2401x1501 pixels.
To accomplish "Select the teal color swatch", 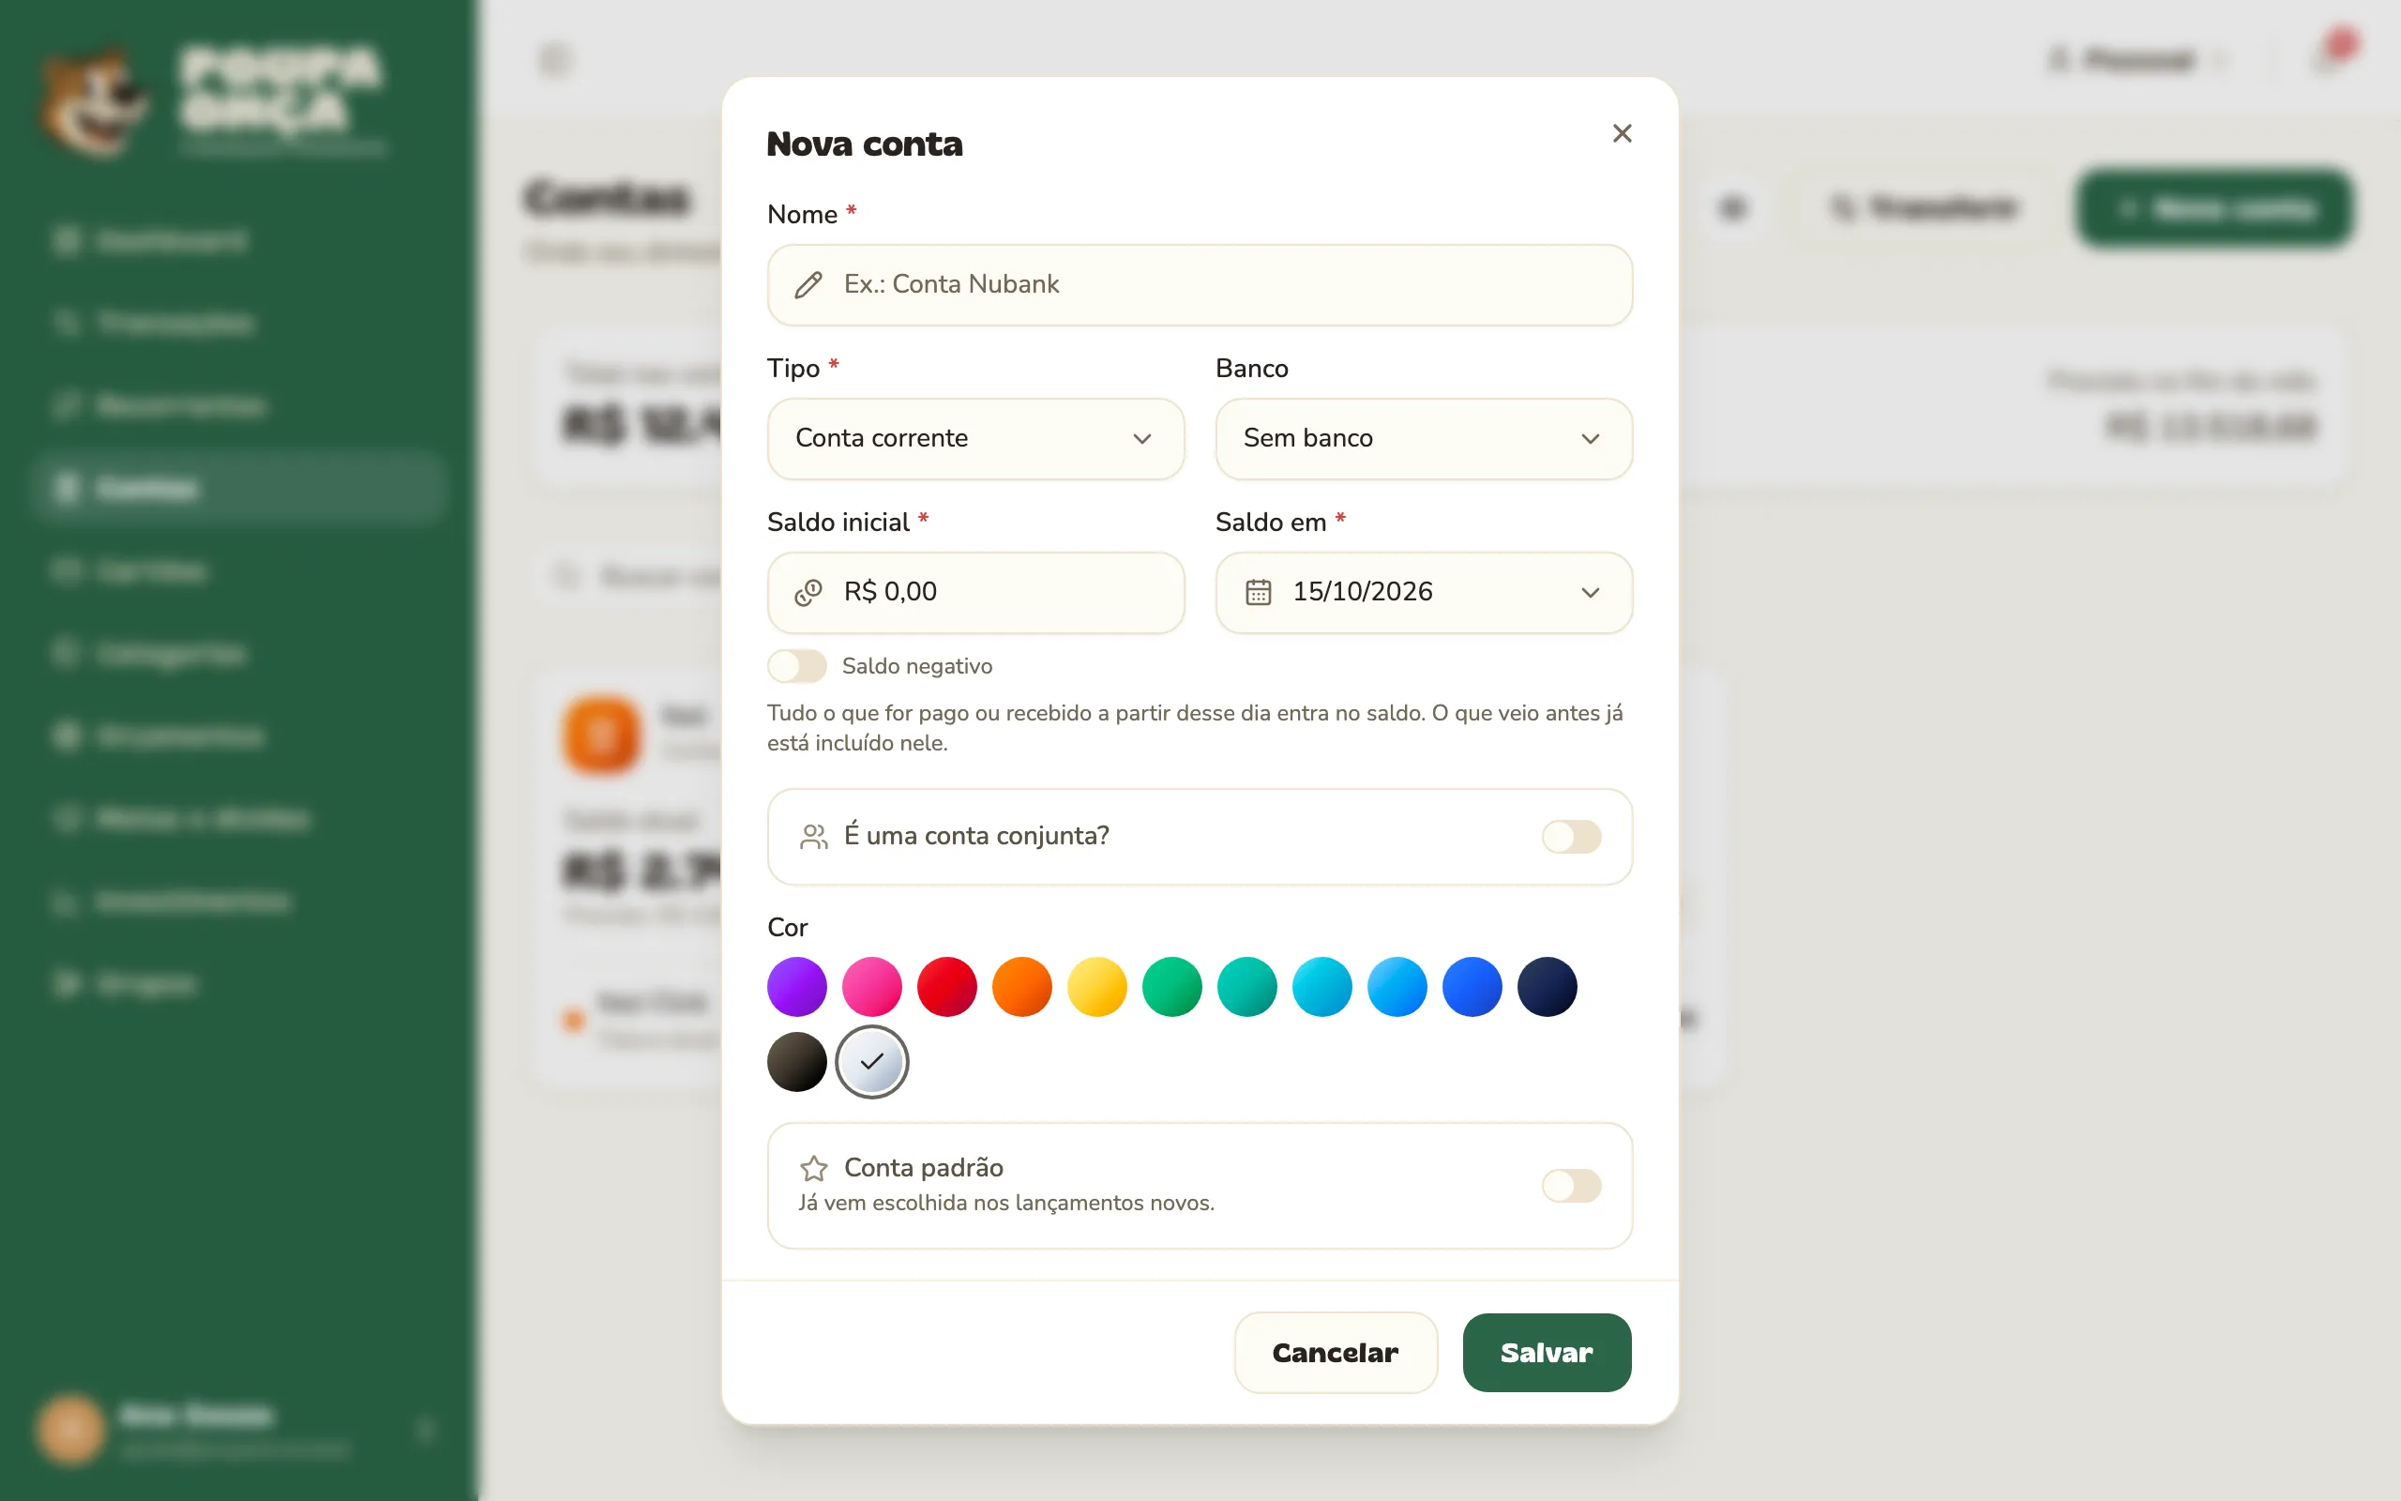I will coord(1247,987).
